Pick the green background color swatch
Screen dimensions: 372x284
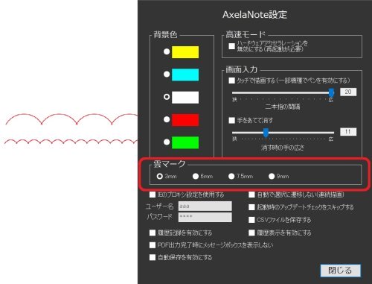pos(185,142)
